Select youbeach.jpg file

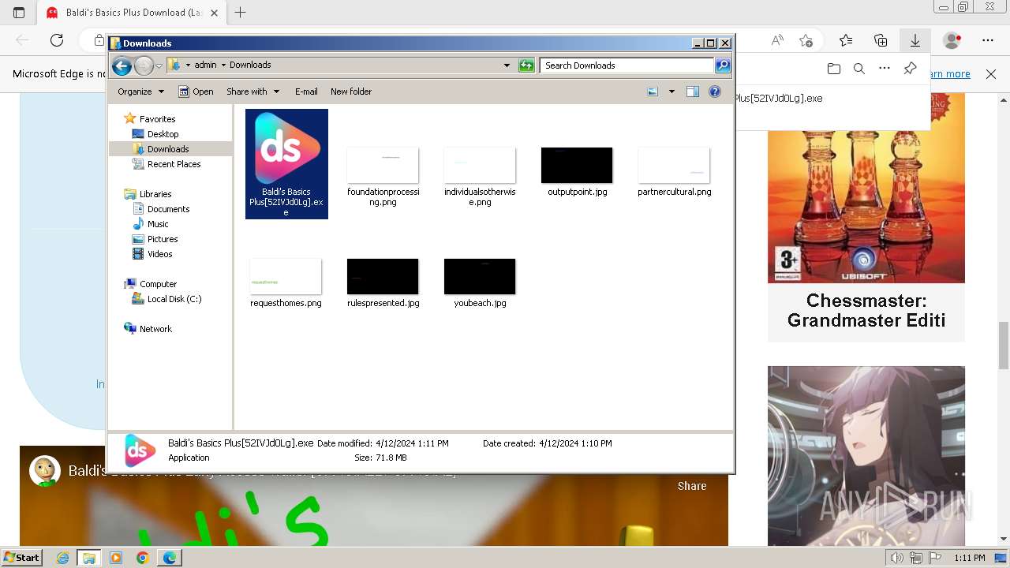pyautogui.click(x=480, y=282)
